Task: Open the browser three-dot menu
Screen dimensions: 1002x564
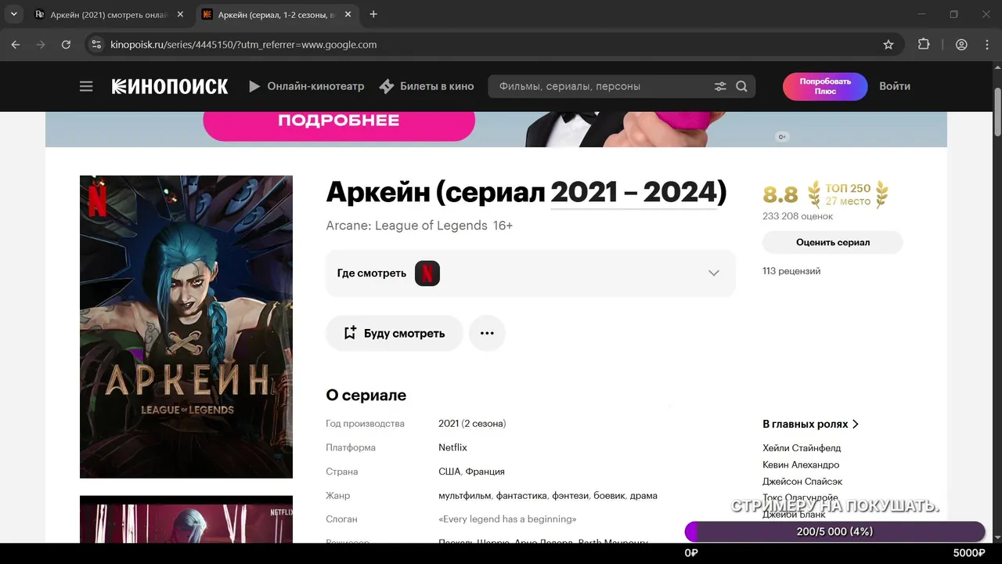Action: (986, 45)
